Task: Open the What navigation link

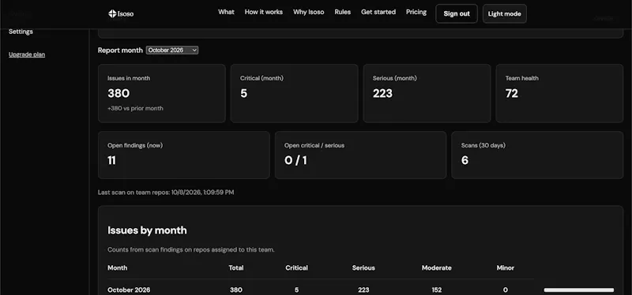Action: click(226, 12)
